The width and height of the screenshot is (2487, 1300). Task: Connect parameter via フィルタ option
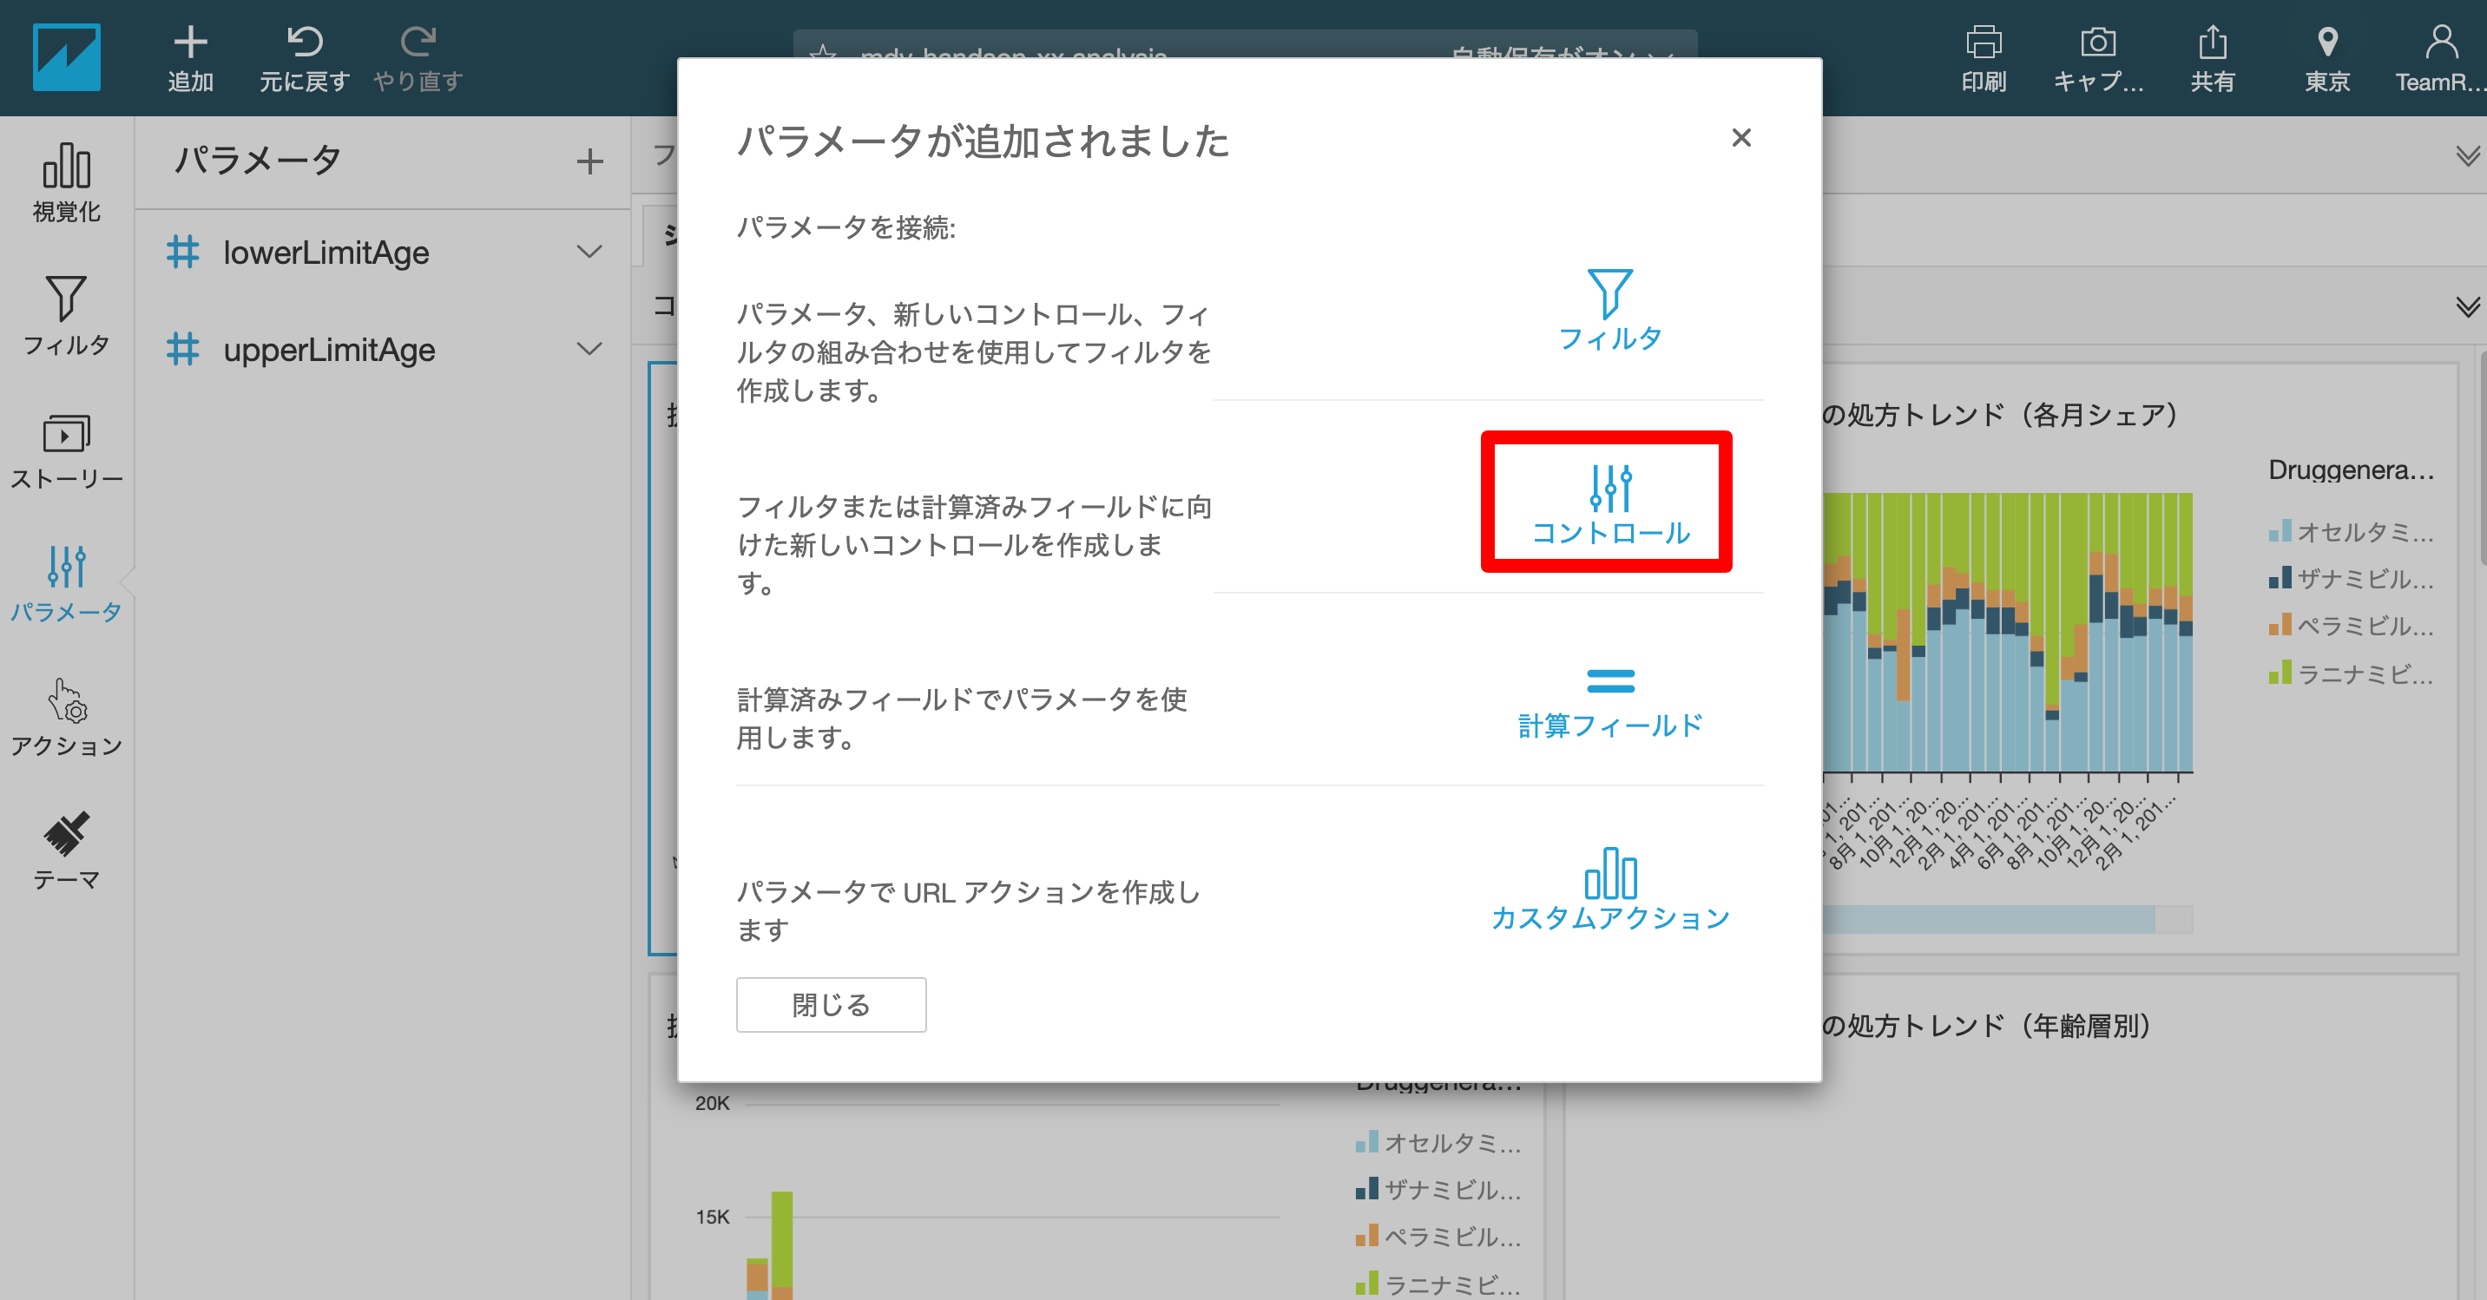tap(1609, 310)
